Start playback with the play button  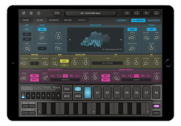coord(147,13)
